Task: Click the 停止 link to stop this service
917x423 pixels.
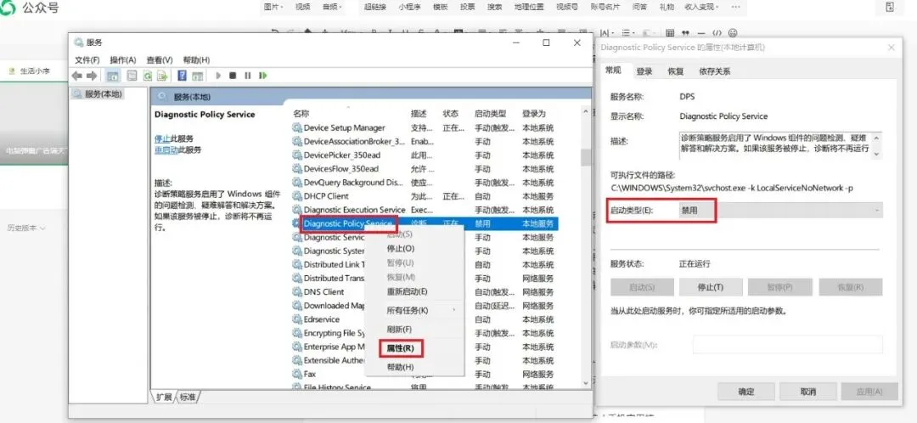Action: coord(162,138)
